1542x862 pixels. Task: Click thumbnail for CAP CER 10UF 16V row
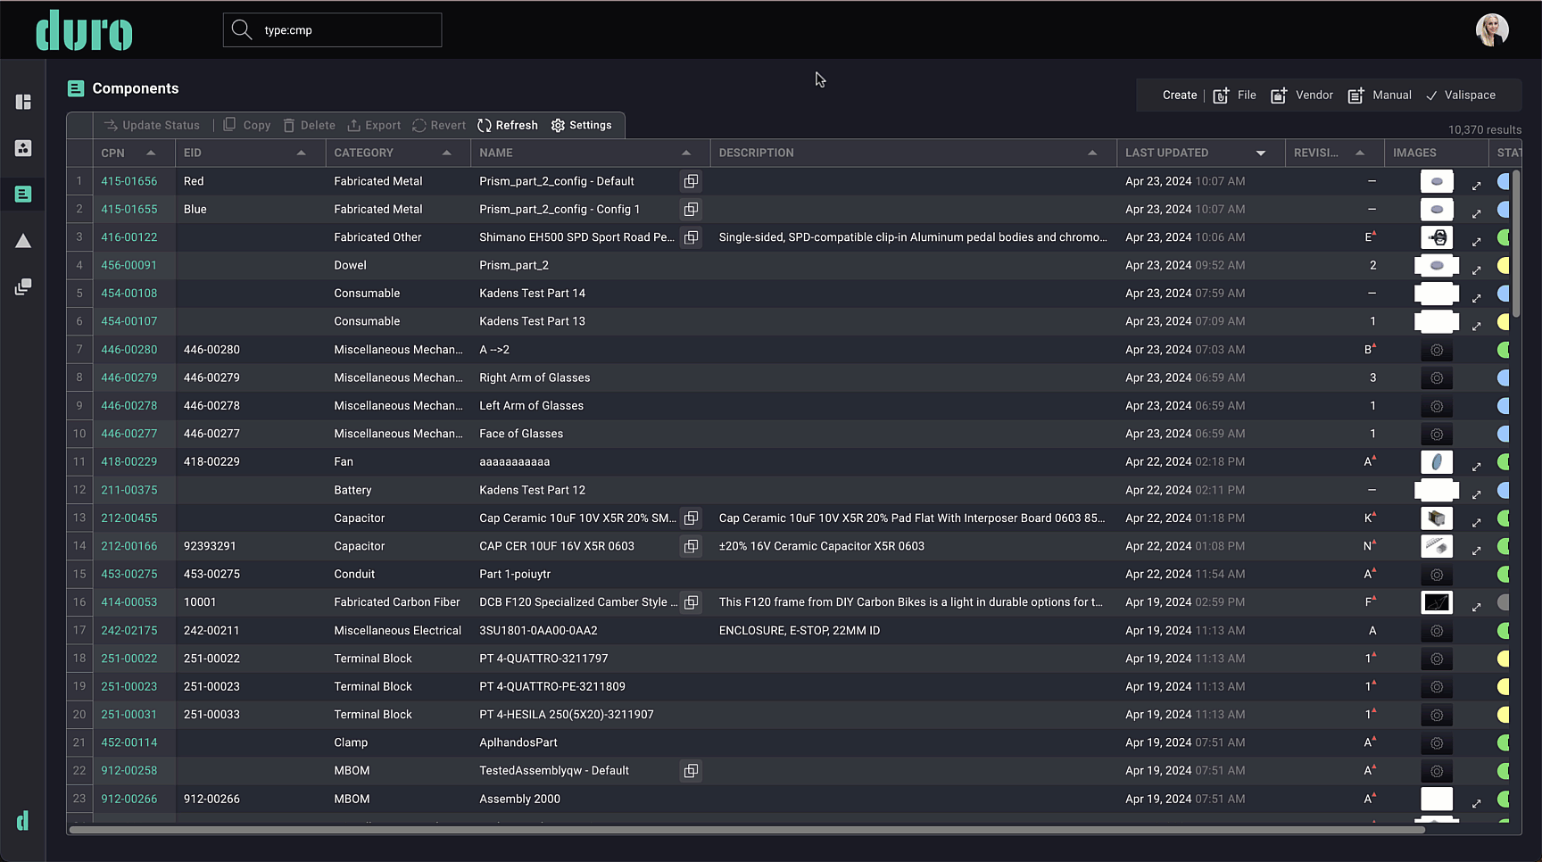(1437, 546)
